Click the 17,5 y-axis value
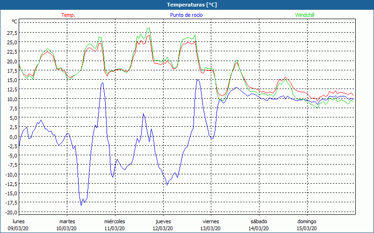 pos(12,71)
